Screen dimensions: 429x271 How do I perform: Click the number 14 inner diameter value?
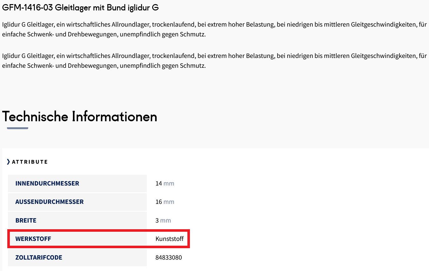[x=159, y=183]
